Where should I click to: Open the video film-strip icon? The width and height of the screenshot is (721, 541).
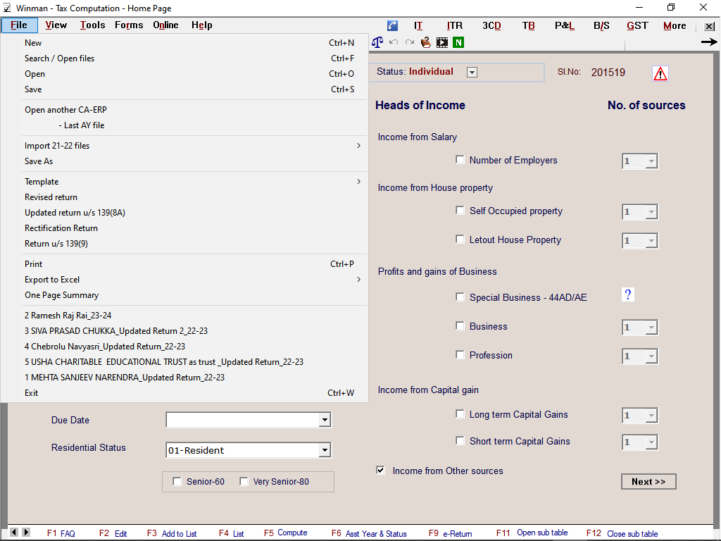(442, 42)
